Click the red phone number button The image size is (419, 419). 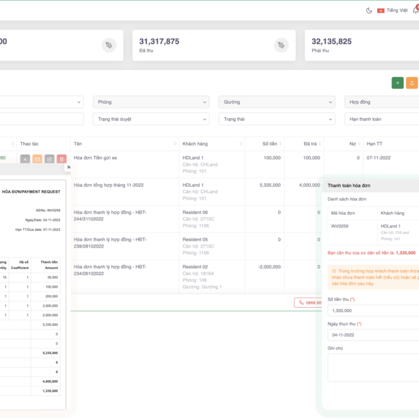(x=308, y=303)
